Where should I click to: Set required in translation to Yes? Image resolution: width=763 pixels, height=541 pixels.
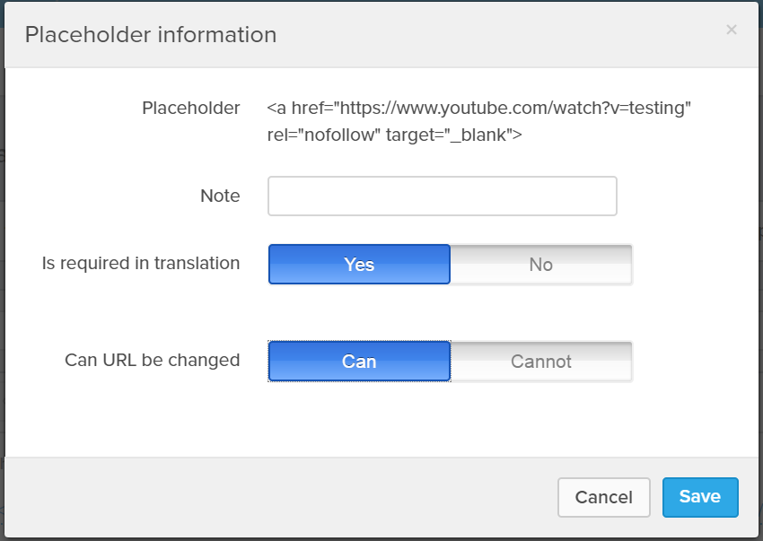click(x=359, y=264)
